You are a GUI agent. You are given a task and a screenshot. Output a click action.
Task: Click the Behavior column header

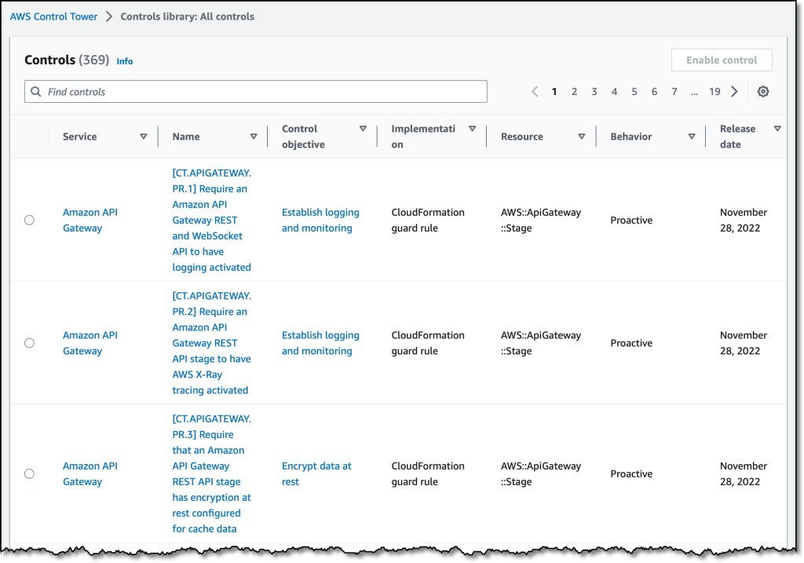pyautogui.click(x=630, y=137)
